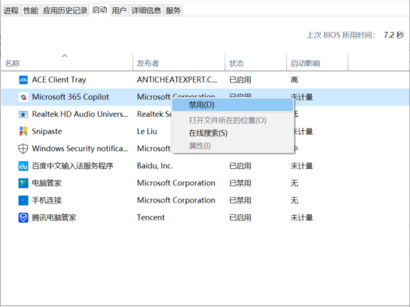Image resolution: width=410 pixels, height=307 pixels.
Task: Click the Realtek HD Audio icon
Action: (x=23, y=115)
